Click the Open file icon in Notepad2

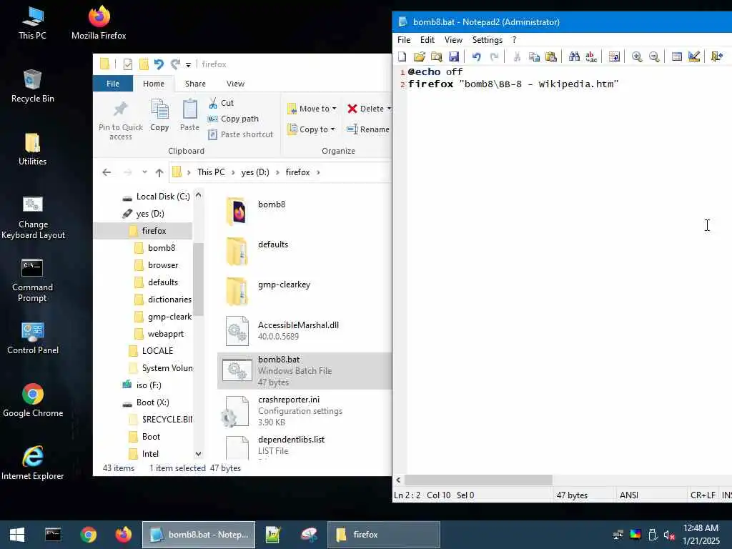tap(419, 57)
